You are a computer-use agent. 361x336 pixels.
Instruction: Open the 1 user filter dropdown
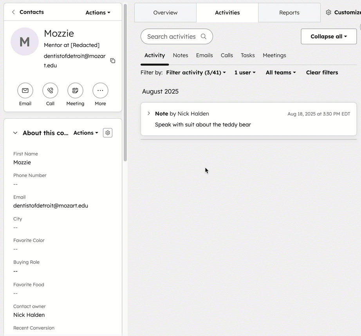[245, 72]
